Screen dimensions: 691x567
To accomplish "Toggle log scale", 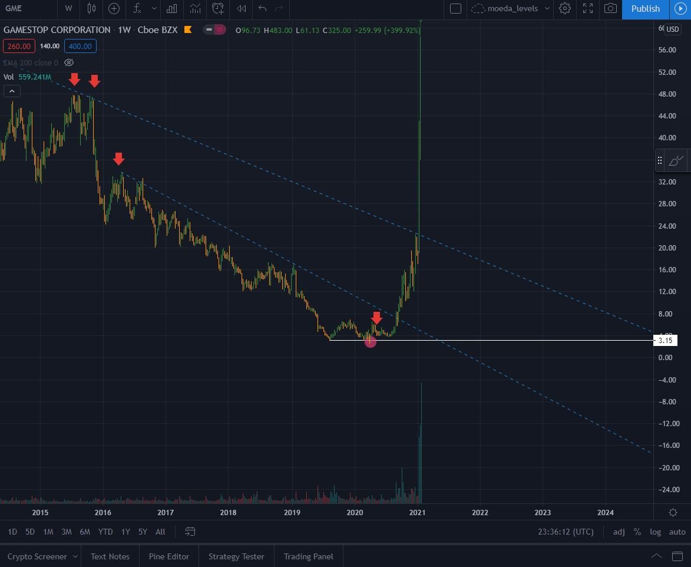I will pyautogui.click(x=655, y=532).
